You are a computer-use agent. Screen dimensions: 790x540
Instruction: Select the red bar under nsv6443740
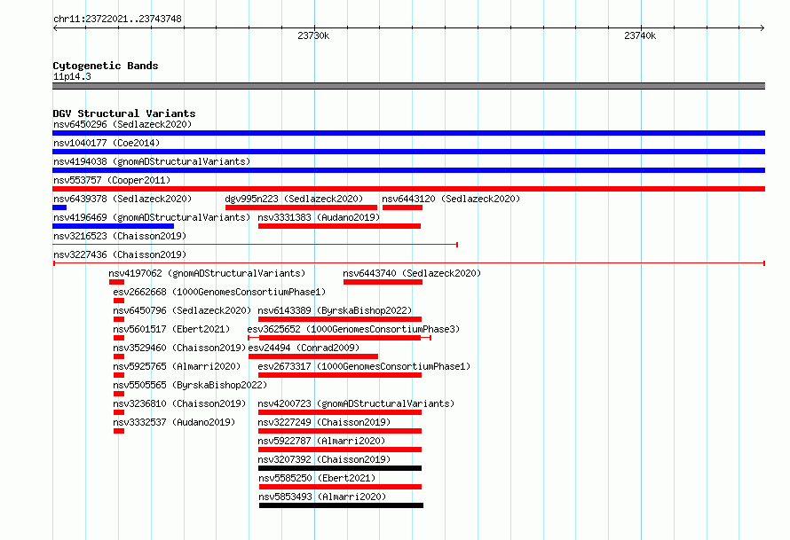[383, 282]
